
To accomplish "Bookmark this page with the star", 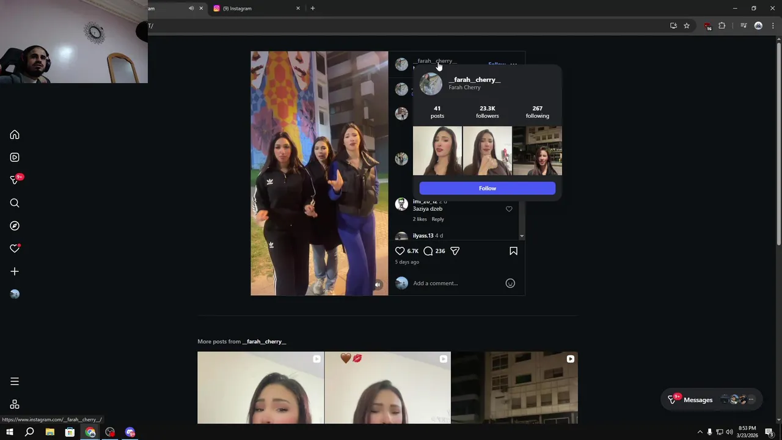I will pyautogui.click(x=687, y=26).
